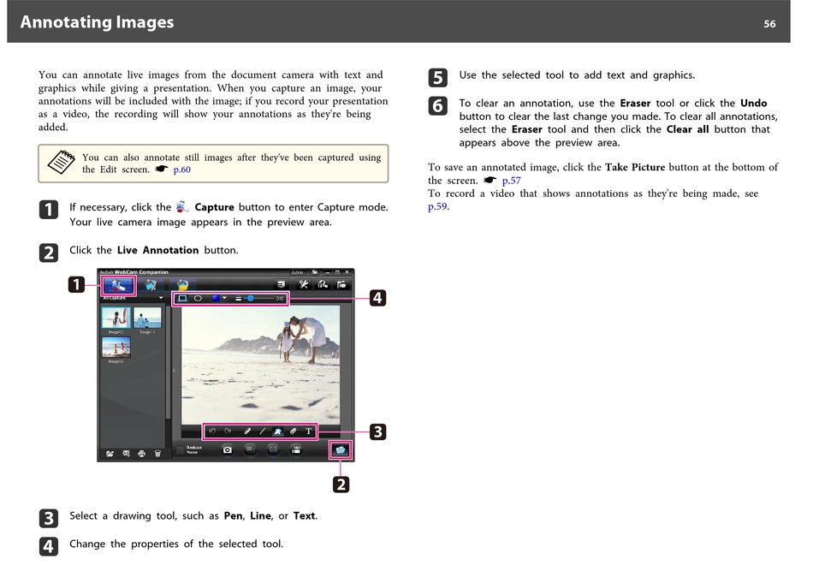Image resolution: width=813 pixels, height=565 pixels.
Task: Click the wrench and screwdriver settings icon
Action: point(304,284)
